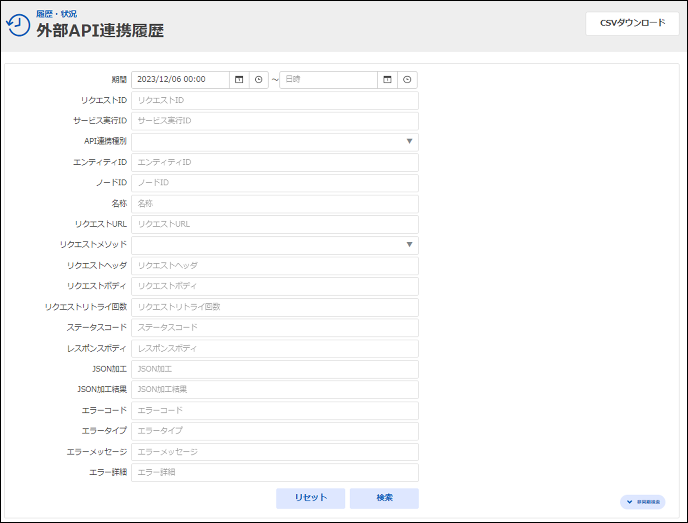Focus the エラータイプ input field

click(275, 431)
